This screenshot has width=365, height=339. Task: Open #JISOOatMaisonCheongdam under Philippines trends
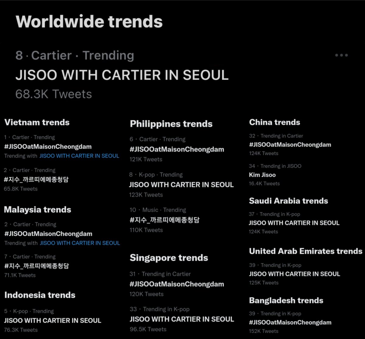point(176,149)
